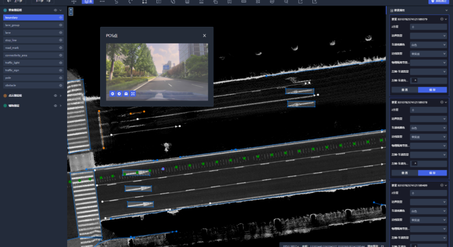Expand the orange layer group
This screenshot has height=247, width=453.
[61, 95]
